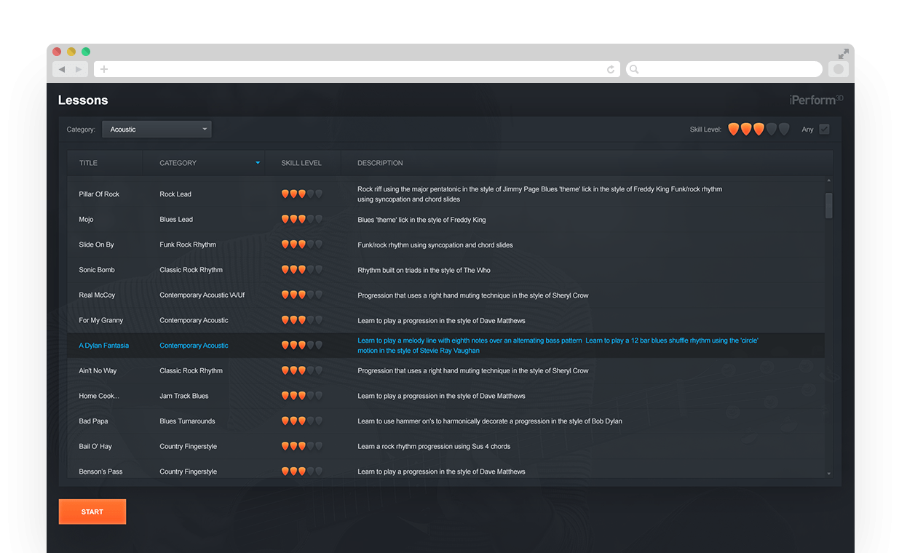Set skill level filter to four picks
The width and height of the screenshot is (899, 553).
pyautogui.click(x=772, y=130)
